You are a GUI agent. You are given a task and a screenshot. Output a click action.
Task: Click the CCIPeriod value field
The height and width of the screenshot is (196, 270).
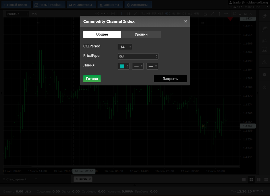(x=124, y=47)
